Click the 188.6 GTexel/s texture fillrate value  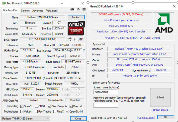pyautogui.click(x=73, y=62)
